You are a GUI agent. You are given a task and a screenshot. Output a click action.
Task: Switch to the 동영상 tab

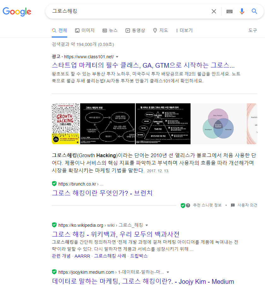coord(135,31)
